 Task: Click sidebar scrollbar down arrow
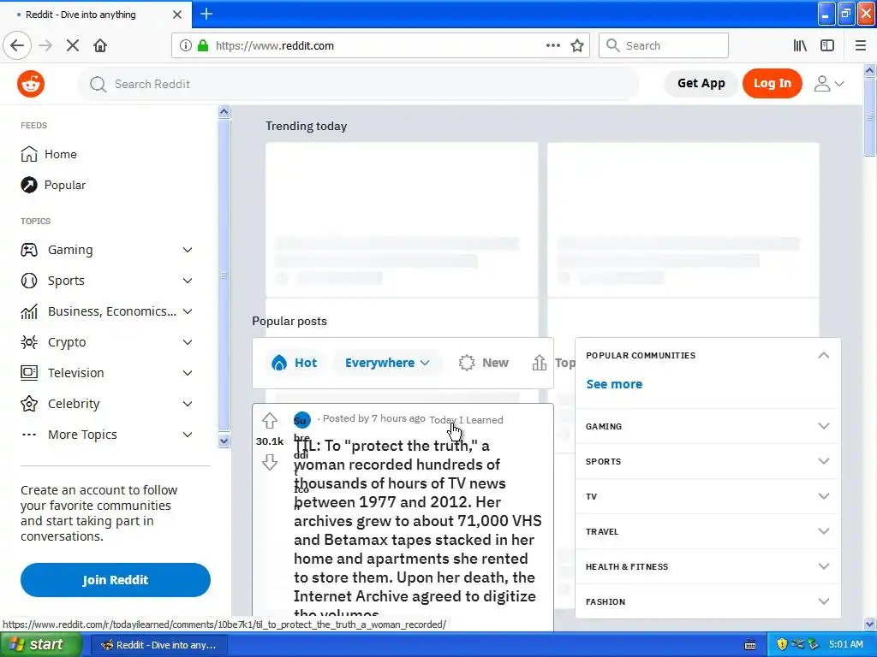(x=224, y=441)
